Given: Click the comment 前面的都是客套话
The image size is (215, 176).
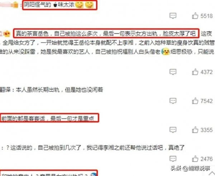Looking at the screenshot, I should pyautogui.click(x=48, y=118).
